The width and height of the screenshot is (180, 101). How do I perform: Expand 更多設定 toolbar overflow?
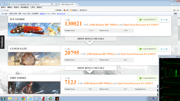(x=83, y=10)
